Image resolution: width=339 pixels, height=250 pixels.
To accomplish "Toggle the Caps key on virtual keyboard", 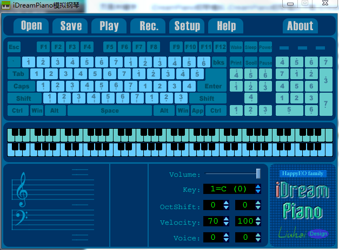I will point(22,86).
